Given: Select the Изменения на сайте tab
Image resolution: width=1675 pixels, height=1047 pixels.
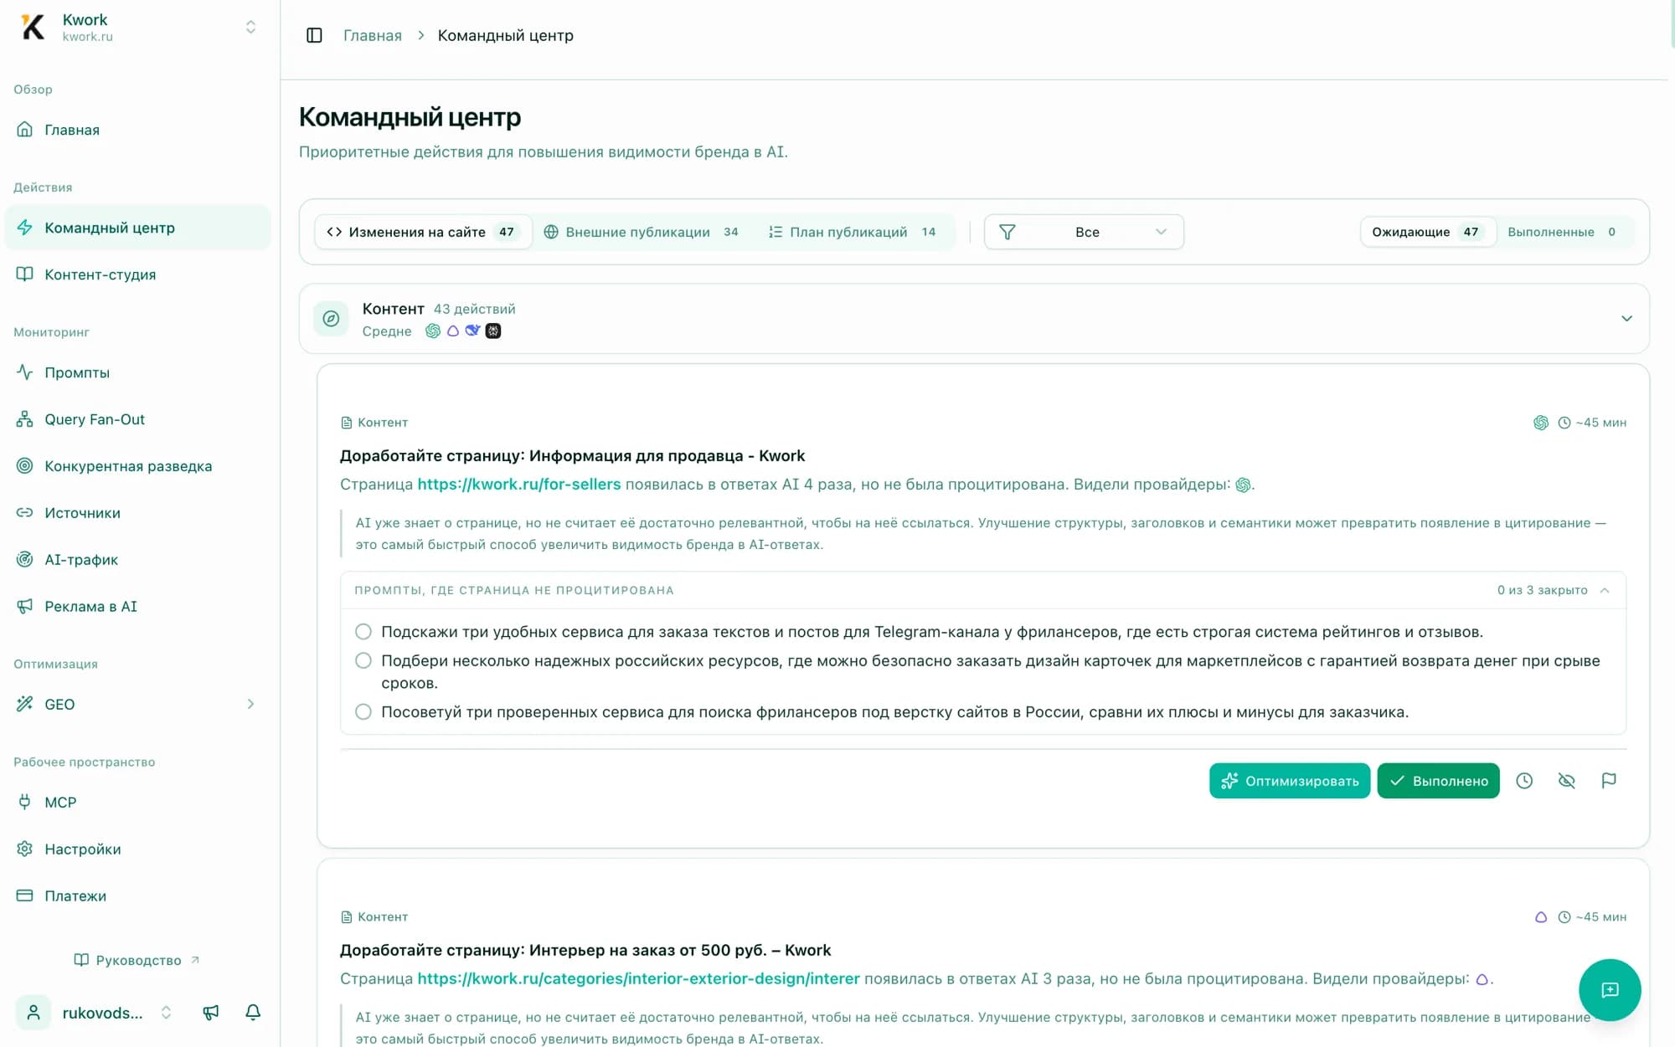Looking at the screenshot, I should coord(423,232).
